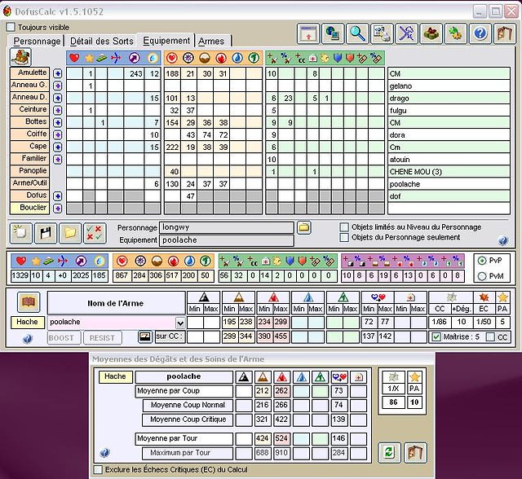Switch to the Armes tab

tap(212, 41)
